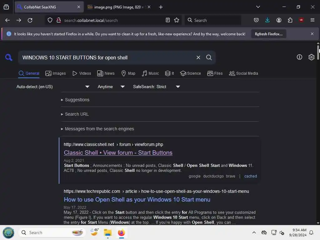Toggle reader view icon in address bar
The image size is (320, 240).
pos(168,20)
